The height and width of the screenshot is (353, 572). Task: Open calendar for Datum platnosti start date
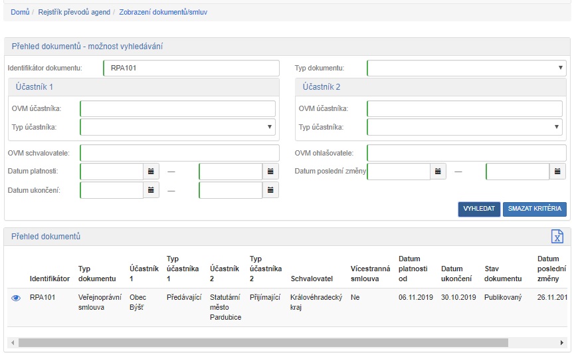point(151,172)
